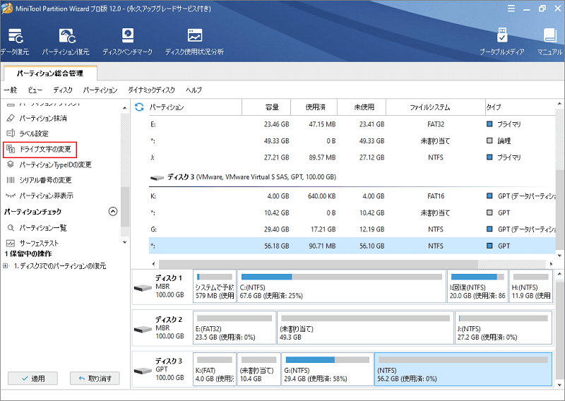Sort by 使用済 column header
The height and width of the screenshot is (401, 565).
(314, 107)
